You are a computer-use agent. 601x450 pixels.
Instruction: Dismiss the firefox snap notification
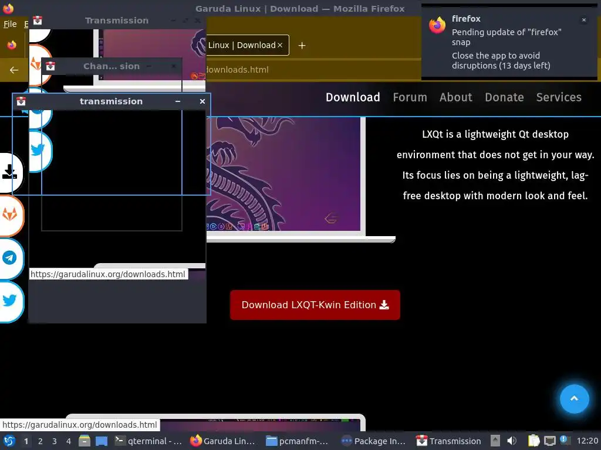583,20
